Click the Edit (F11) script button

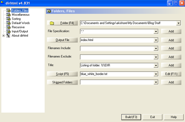point(171,74)
